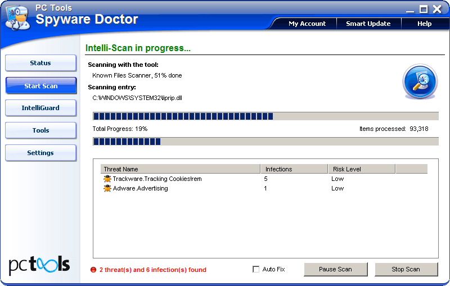Viewport: 450px width, 286px height.
Task: Sort by the Infections column header
Action: [x=294, y=169]
